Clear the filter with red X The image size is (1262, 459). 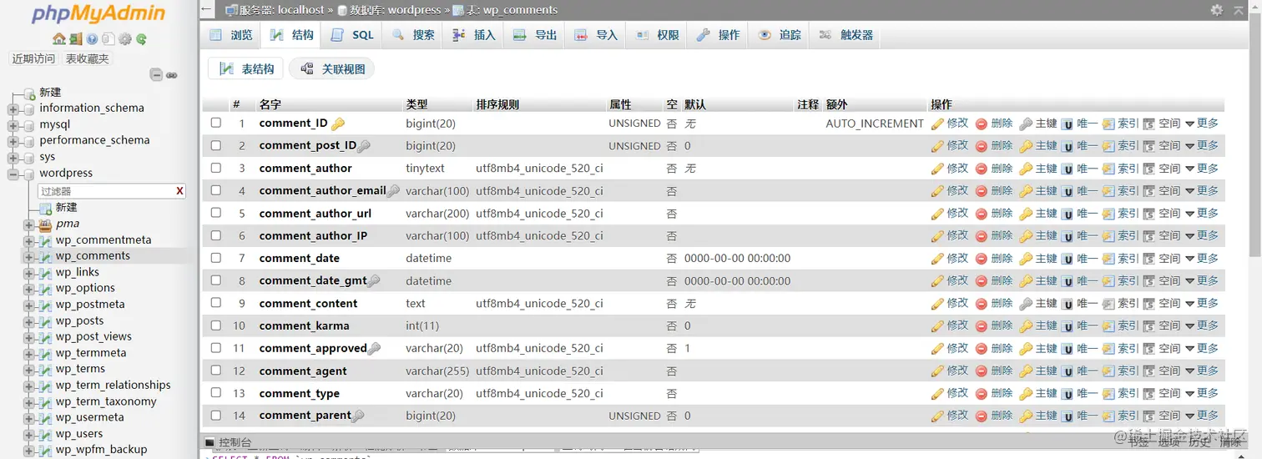point(179,191)
